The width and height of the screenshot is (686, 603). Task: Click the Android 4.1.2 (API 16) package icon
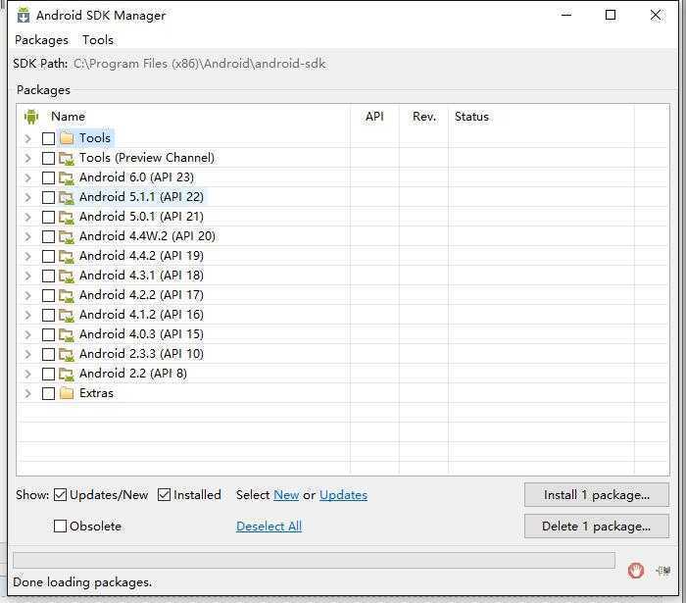[67, 315]
